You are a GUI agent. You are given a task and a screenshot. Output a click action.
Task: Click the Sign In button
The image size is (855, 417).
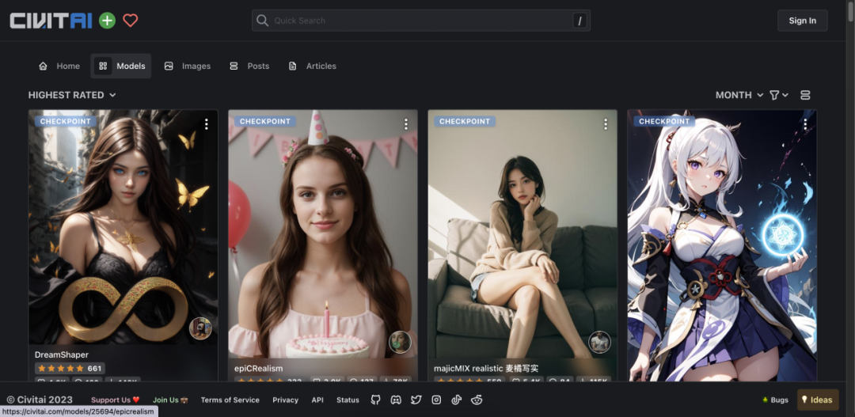(802, 21)
